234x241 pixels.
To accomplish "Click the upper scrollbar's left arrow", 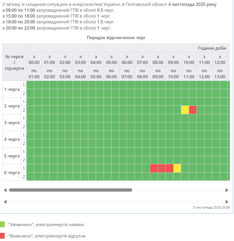I will (x=5, y=190).
